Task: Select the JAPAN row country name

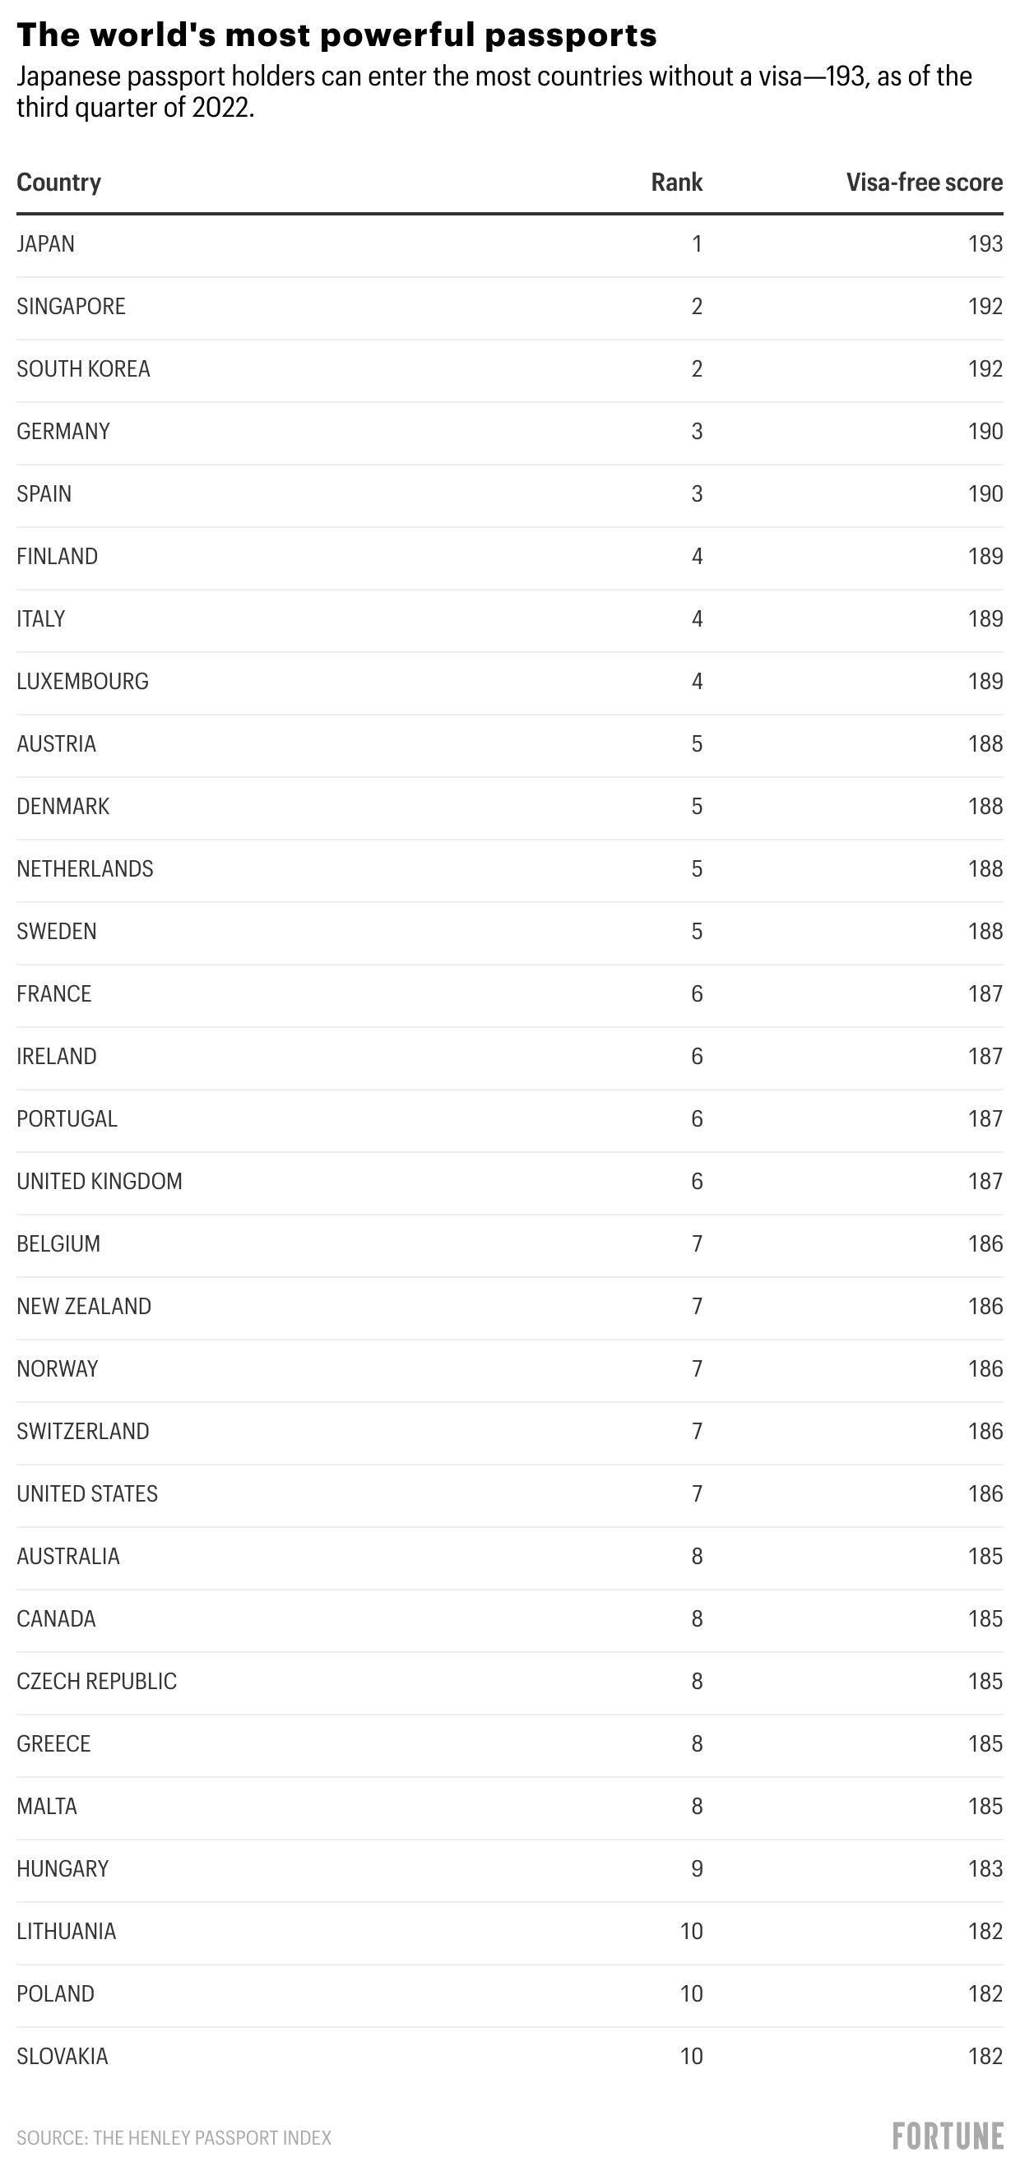Action: [x=45, y=243]
